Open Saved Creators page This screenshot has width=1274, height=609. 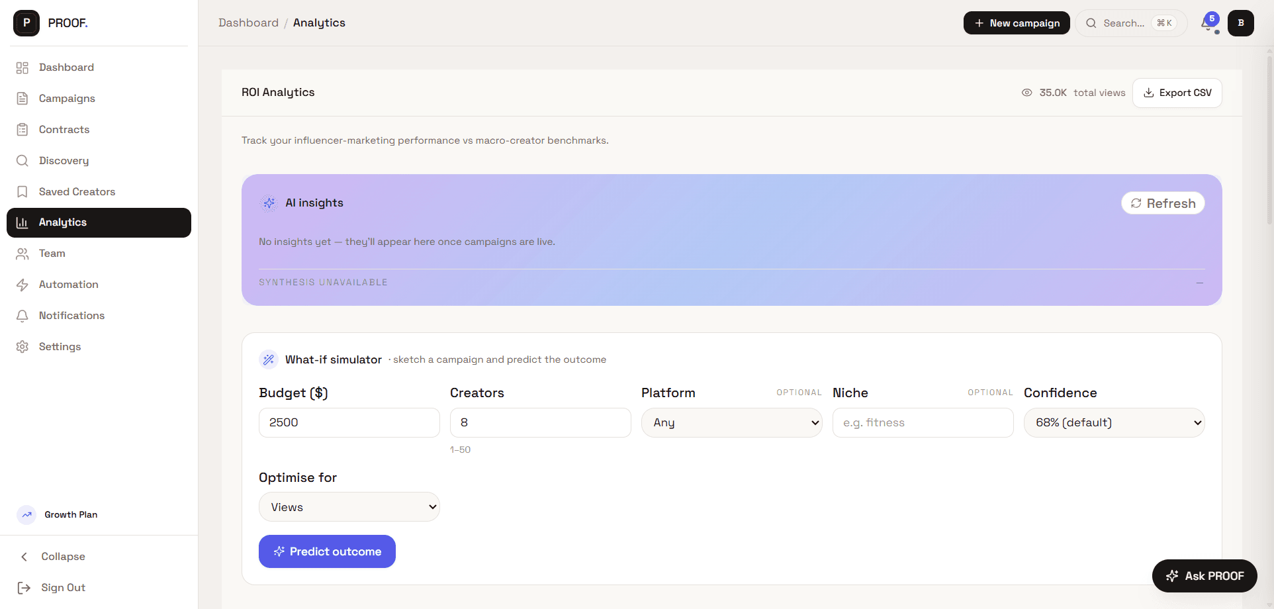tap(99, 192)
